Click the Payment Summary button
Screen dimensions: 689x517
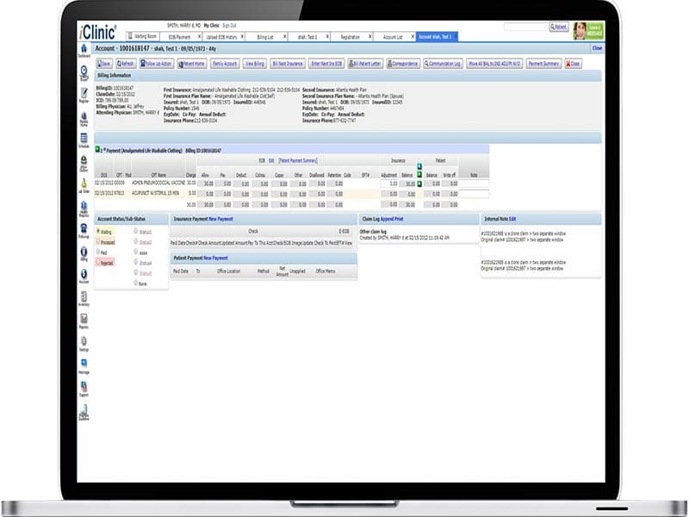tap(543, 64)
